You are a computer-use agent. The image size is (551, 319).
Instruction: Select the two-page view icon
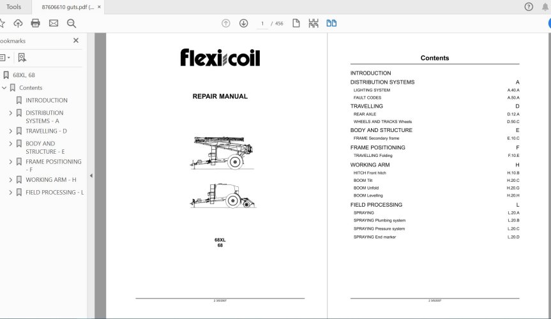(x=331, y=23)
